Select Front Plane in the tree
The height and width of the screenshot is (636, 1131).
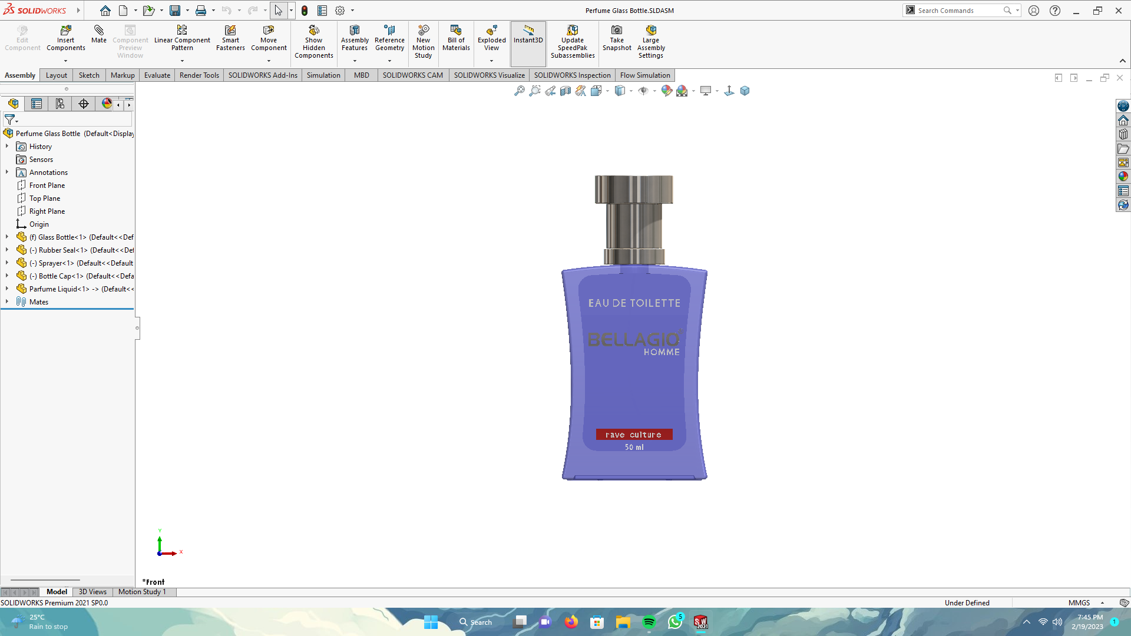(47, 185)
